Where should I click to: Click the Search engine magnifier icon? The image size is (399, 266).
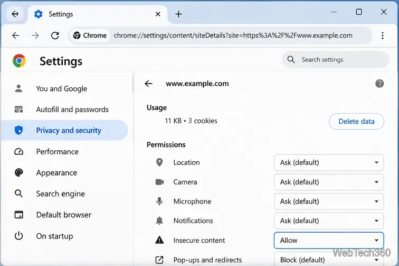coord(18,194)
